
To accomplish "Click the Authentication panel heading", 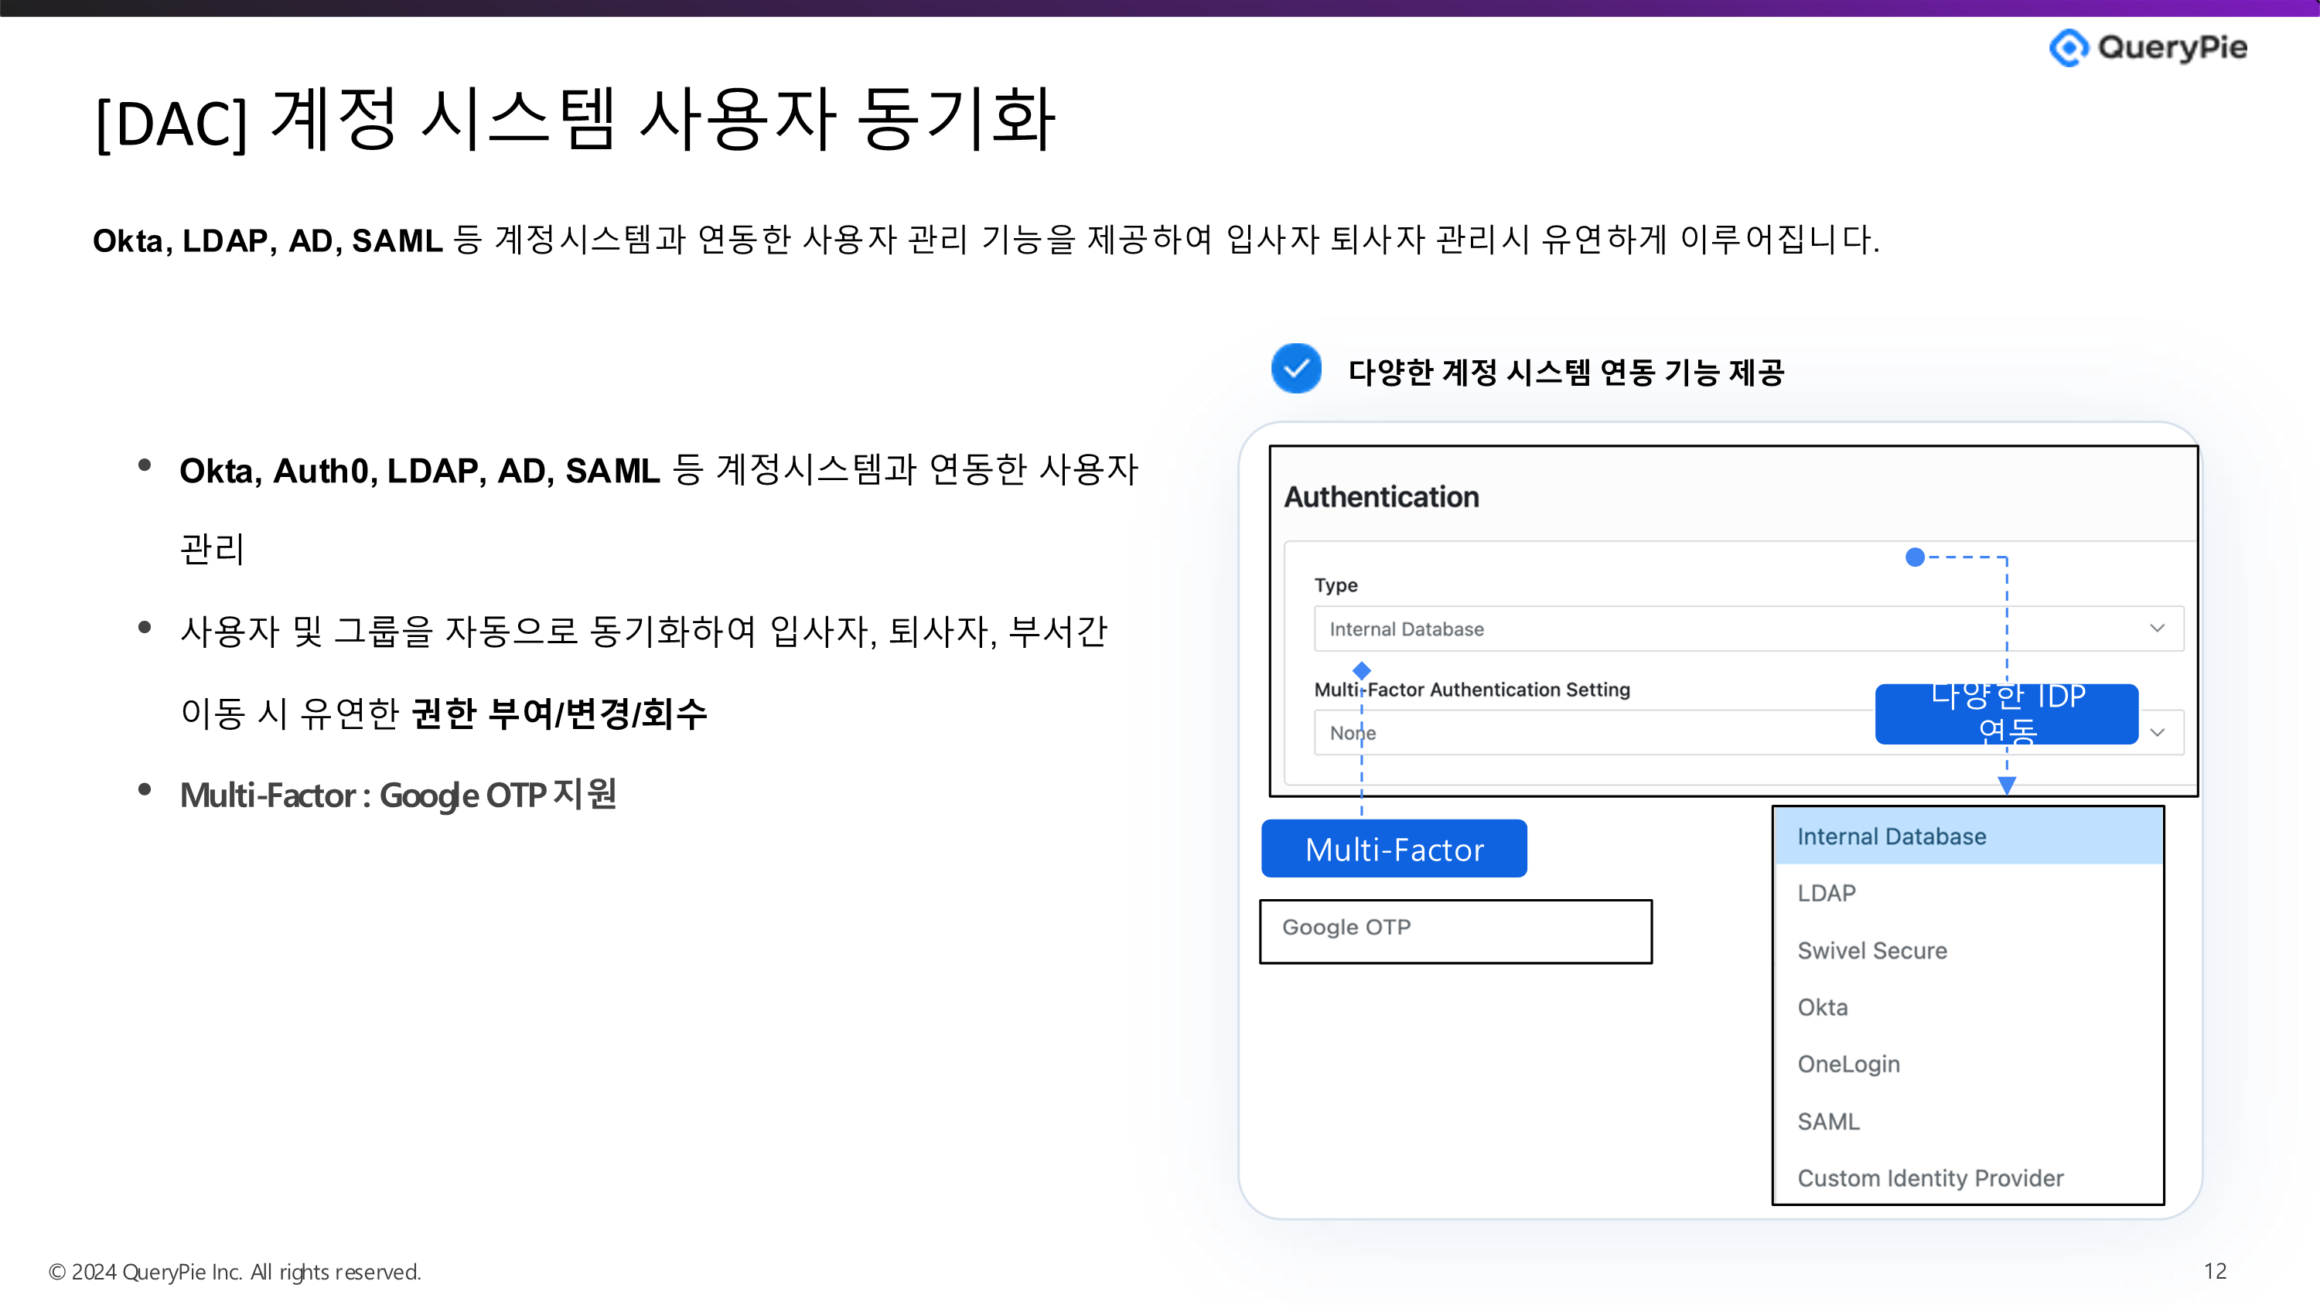I will point(1380,497).
